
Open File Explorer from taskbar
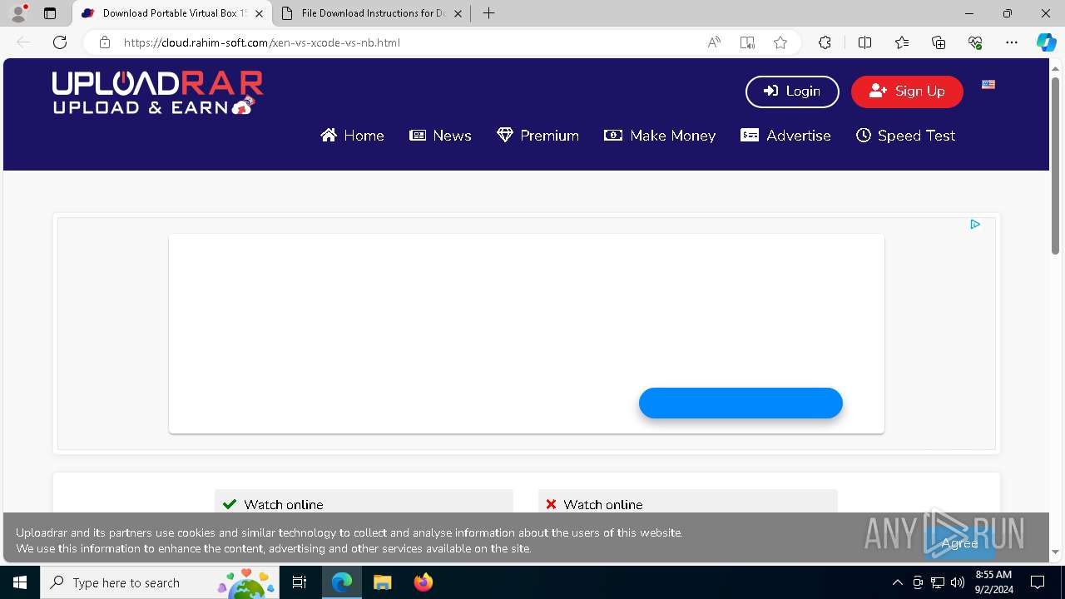pos(382,582)
